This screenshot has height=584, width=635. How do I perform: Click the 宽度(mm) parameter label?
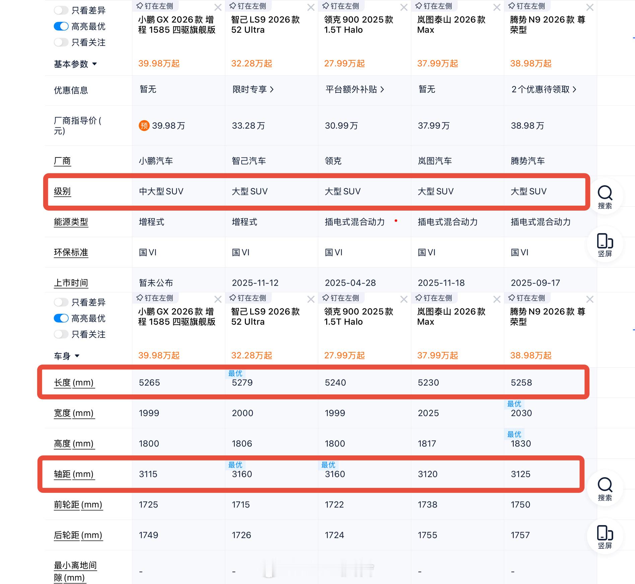coord(74,413)
